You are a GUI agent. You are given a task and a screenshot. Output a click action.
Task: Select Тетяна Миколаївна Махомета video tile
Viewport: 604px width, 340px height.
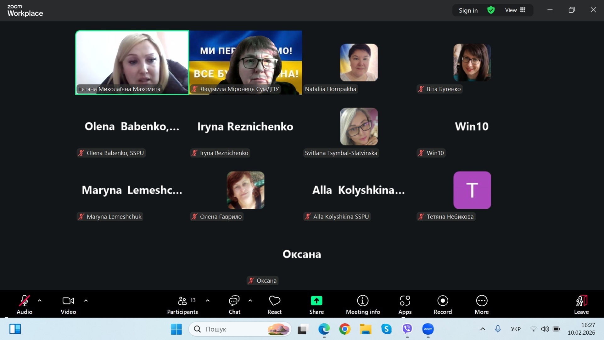click(132, 62)
